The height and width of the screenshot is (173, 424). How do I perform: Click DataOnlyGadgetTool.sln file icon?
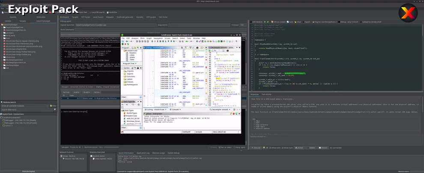click(x=4, y=30)
